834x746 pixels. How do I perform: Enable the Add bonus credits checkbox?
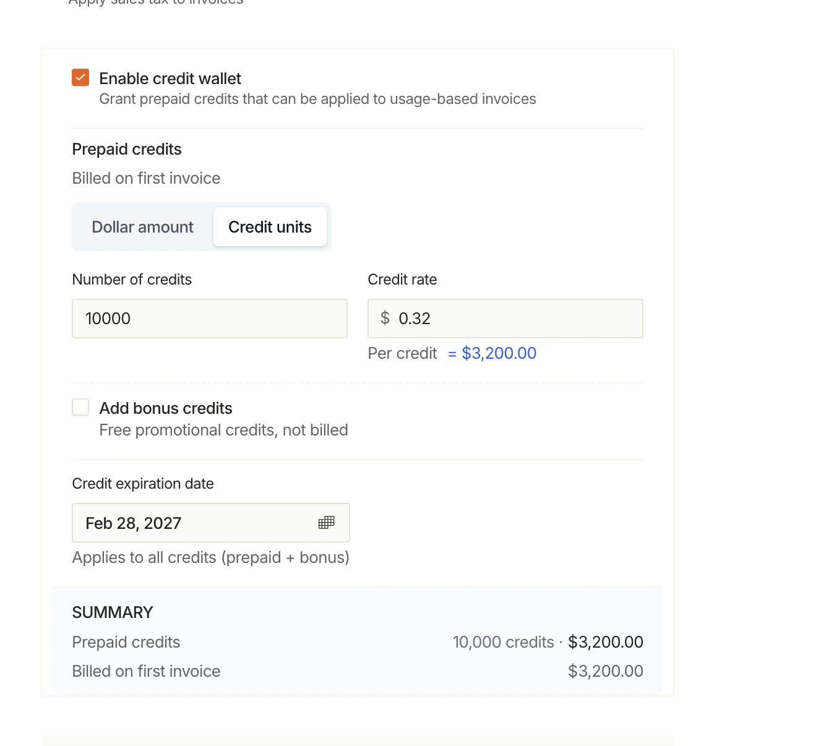point(80,406)
